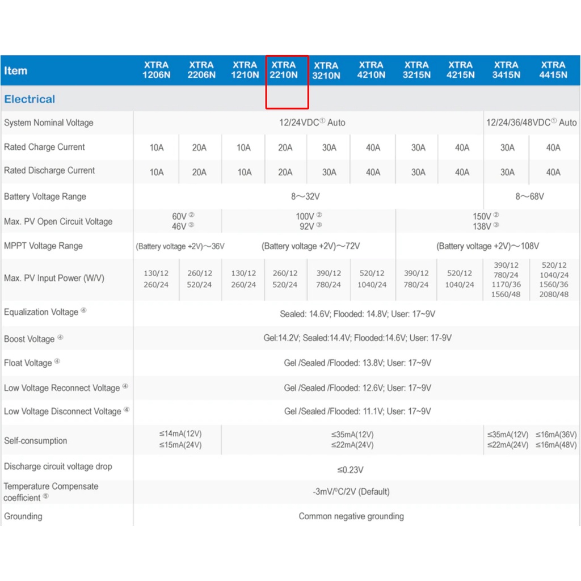This screenshot has height=581, width=581.
Task: Click "(Battery voltage +2V)~36V" MPPT value
Action: click(x=180, y=246)
